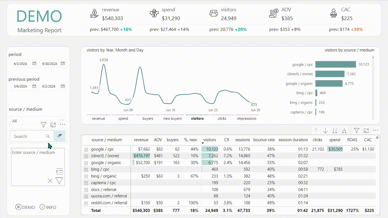Viewport: 388px width, 218px height.
Task: Expand the reddit.com / referral row
Action: 86,203
